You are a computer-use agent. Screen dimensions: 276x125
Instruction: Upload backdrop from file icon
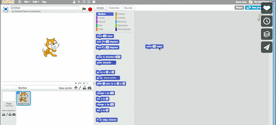10,114
